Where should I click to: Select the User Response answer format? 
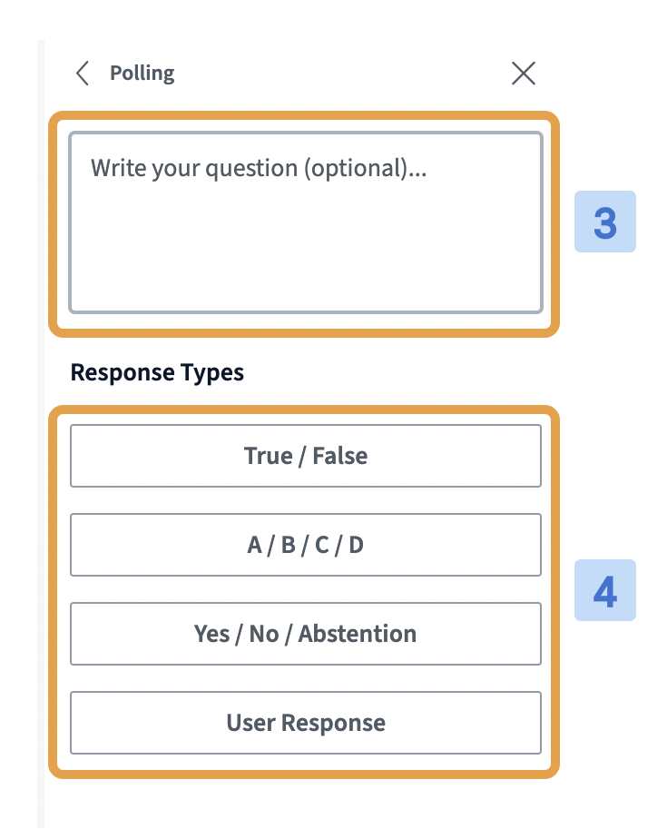click(x=305, y=723)
